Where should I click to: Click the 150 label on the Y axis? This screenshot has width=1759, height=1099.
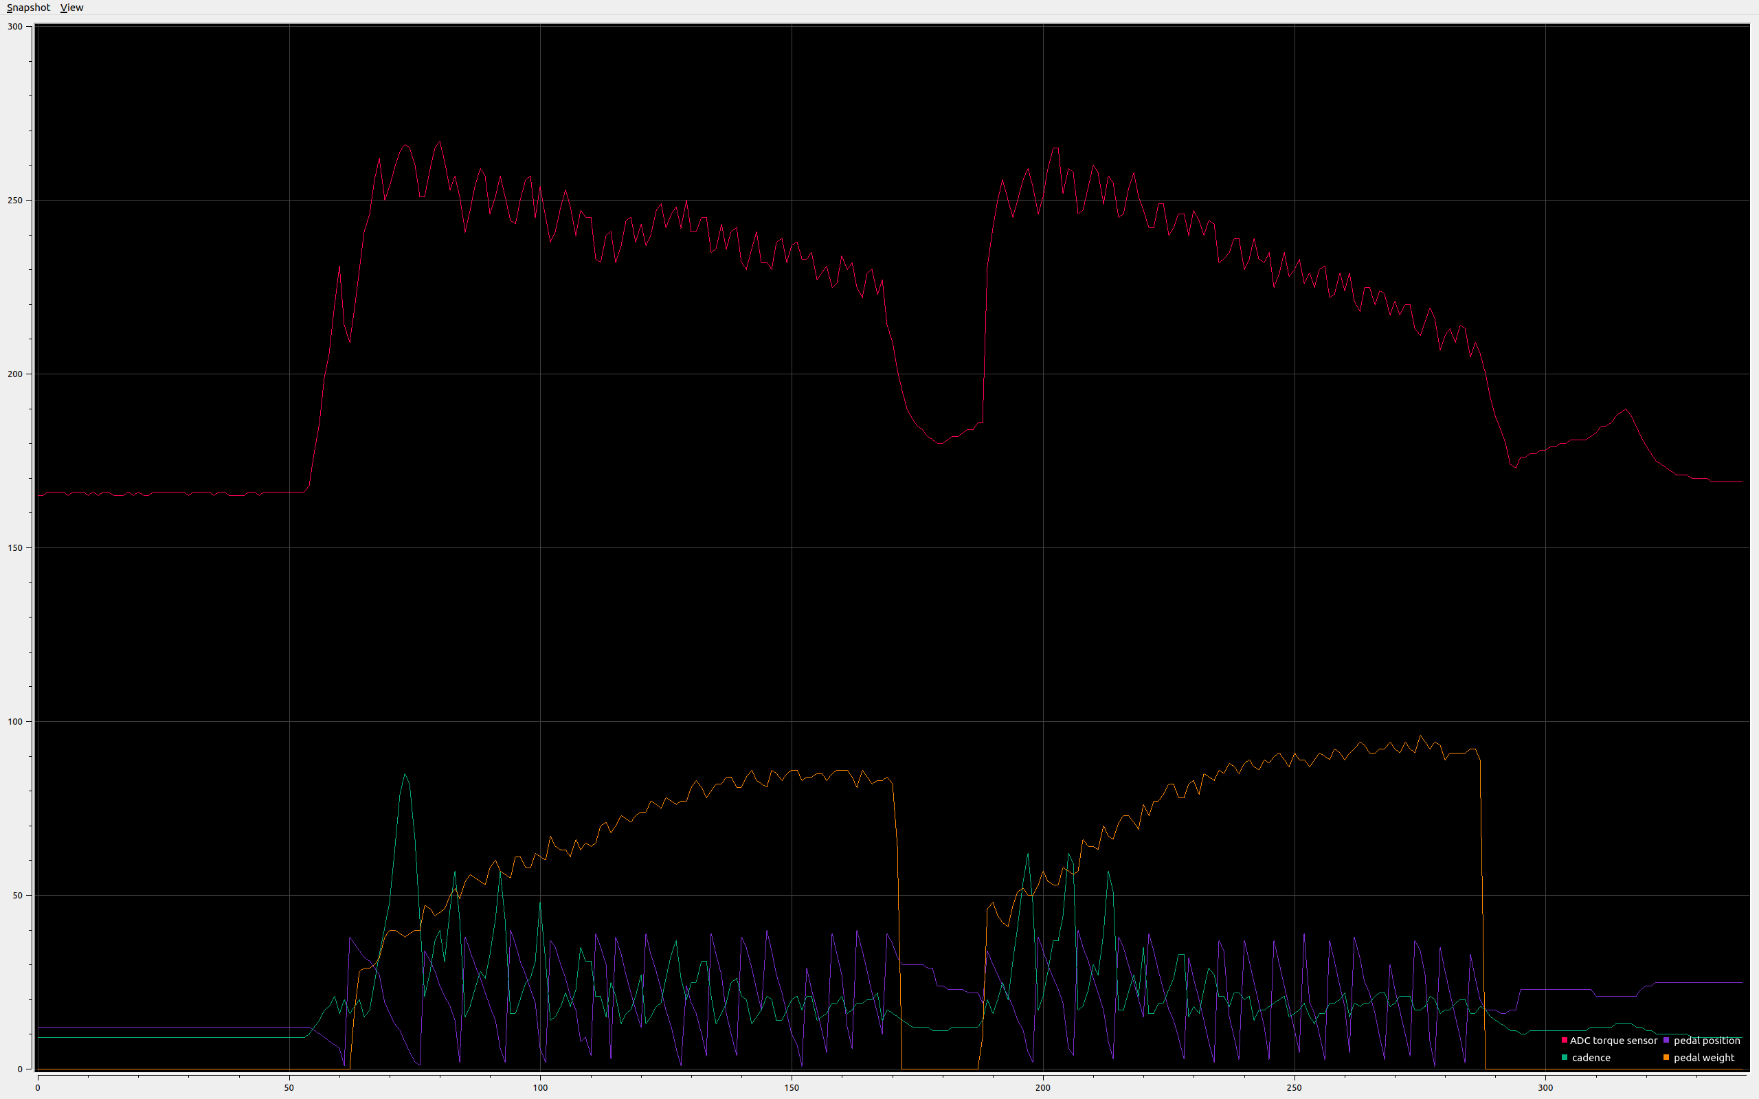14,548
